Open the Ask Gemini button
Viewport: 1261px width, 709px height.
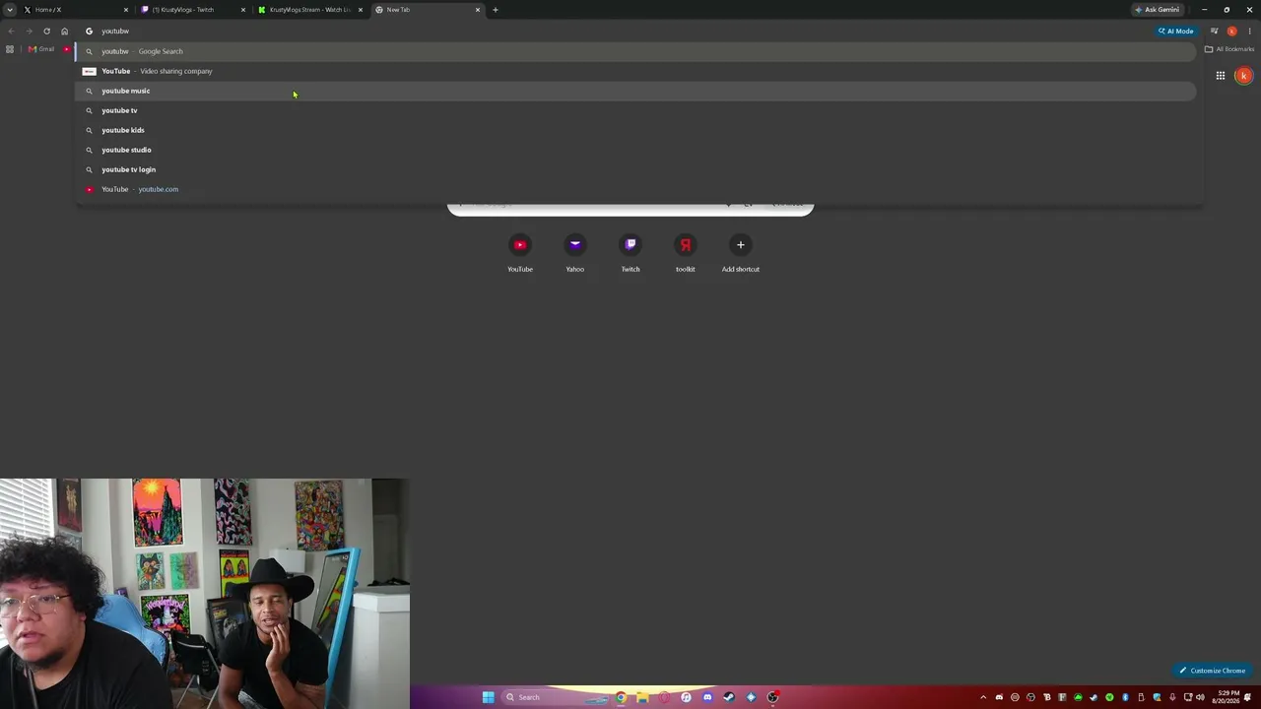[x=1157, y=10]
